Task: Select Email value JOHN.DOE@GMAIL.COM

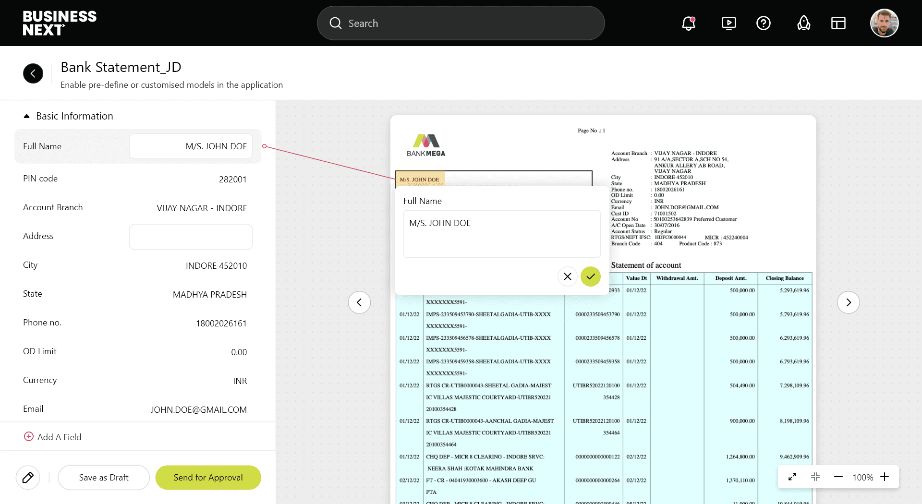Action: 199,410
